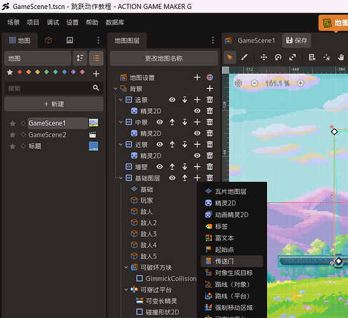
Task: Select the 玩家 node in tree
Action: click(x=147, y=200)
